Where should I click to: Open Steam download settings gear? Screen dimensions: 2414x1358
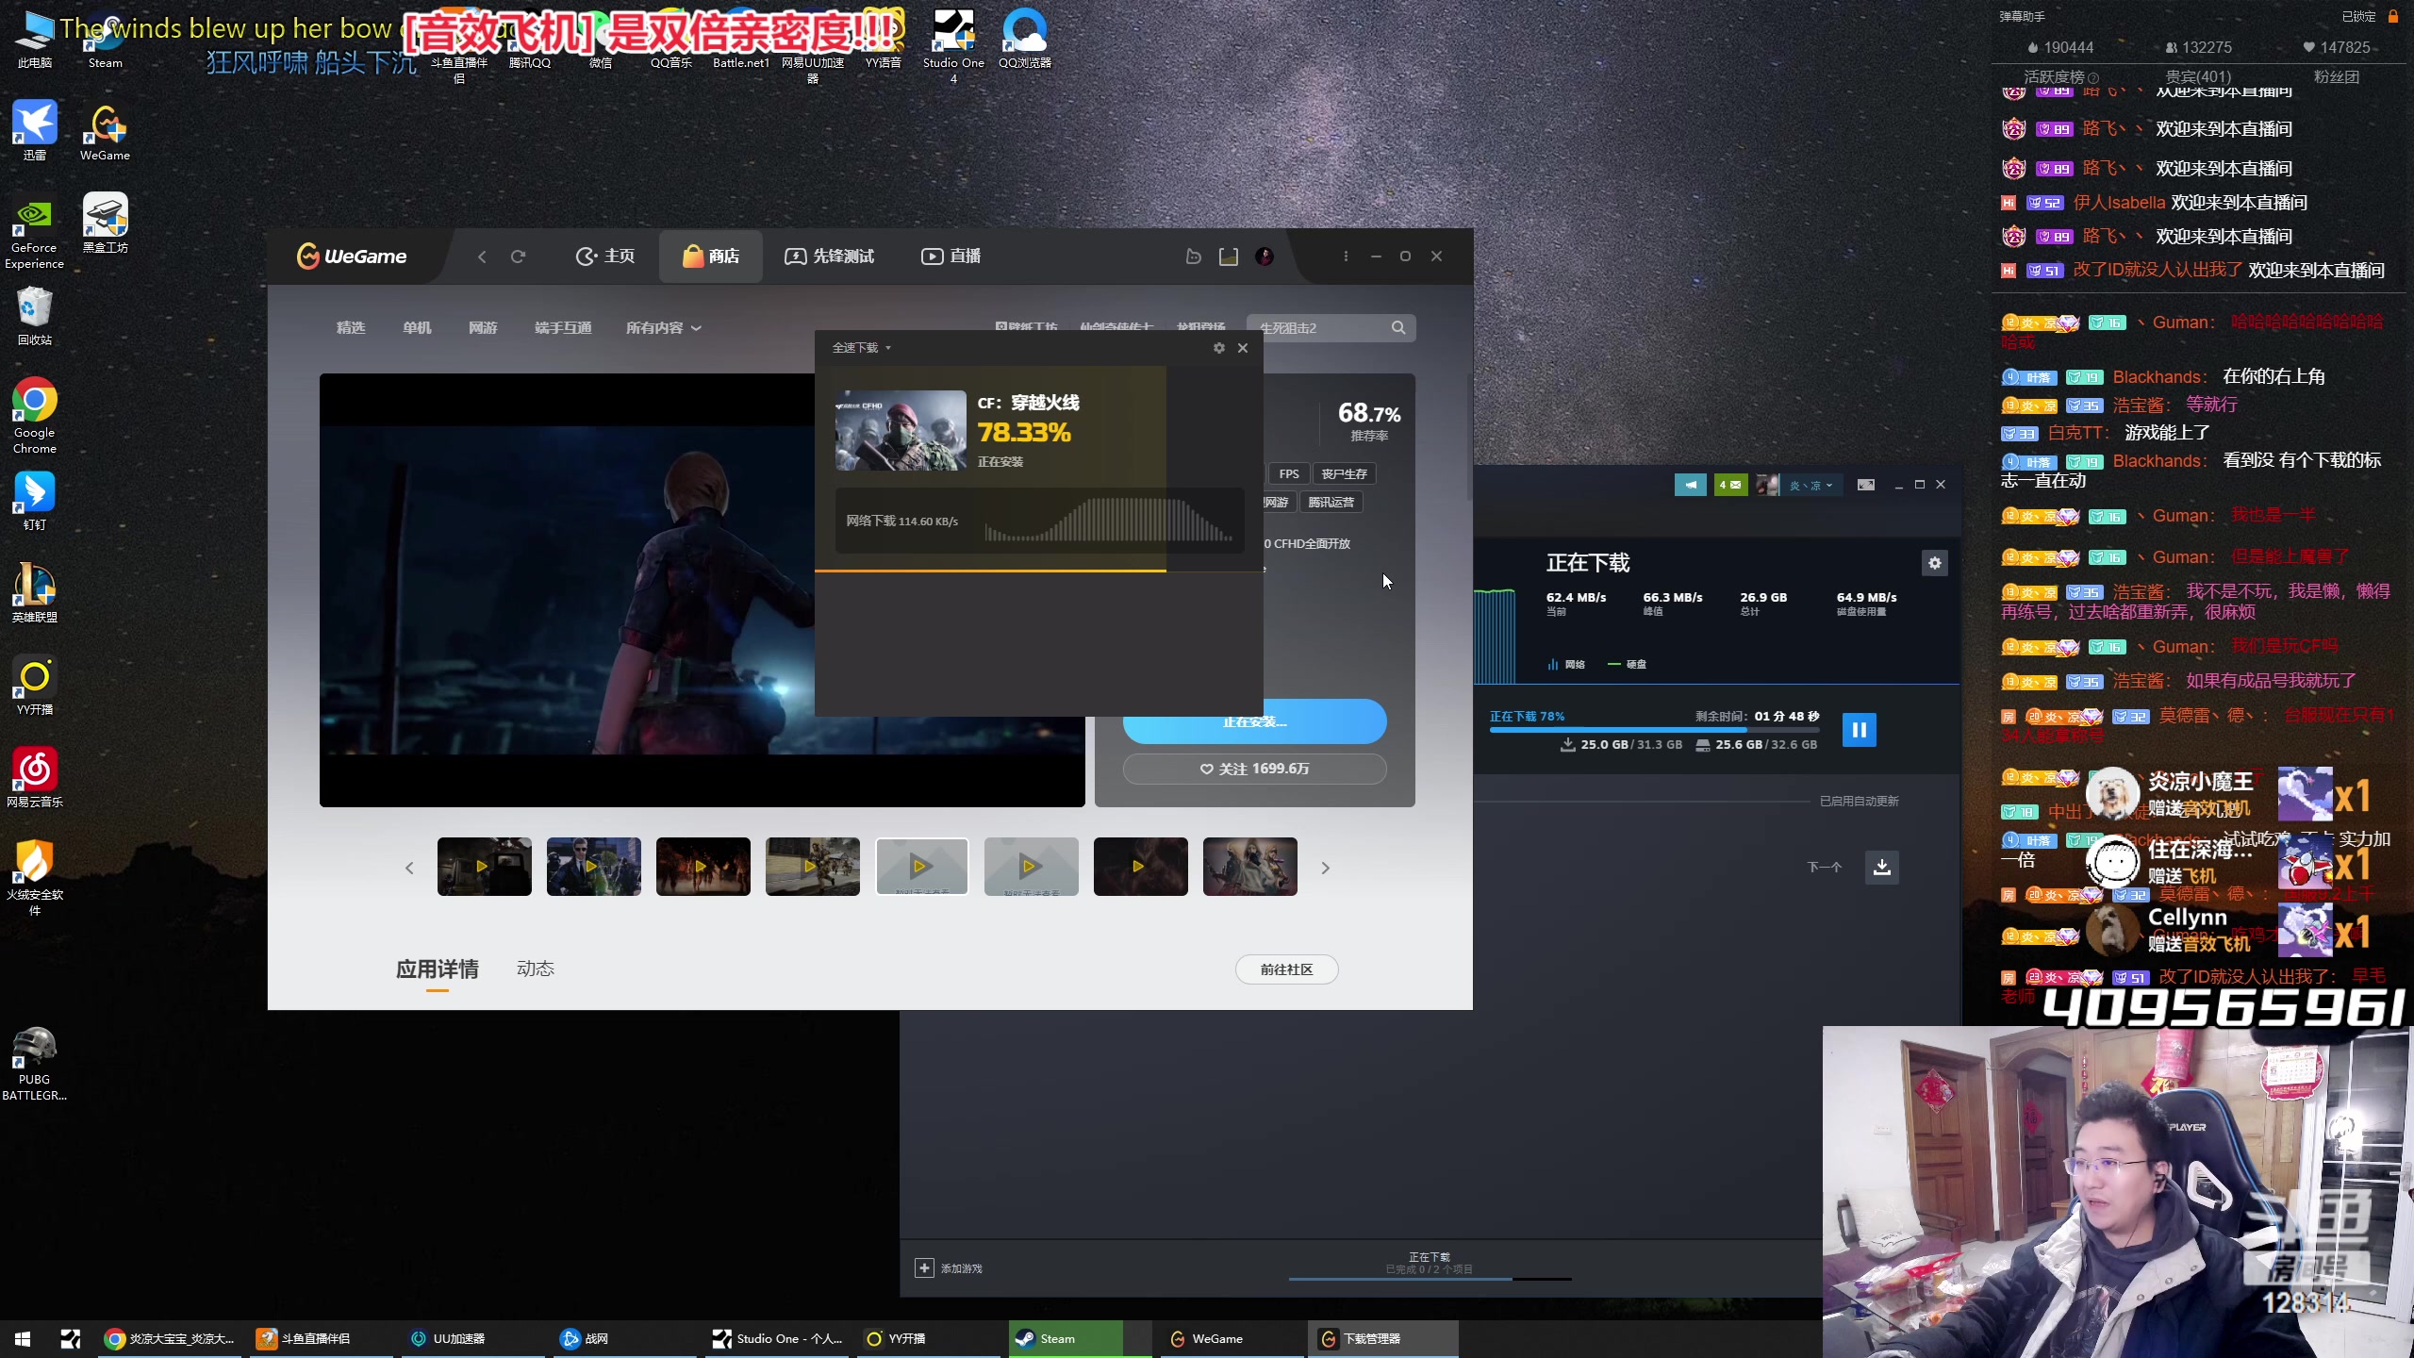(1935, 563)
